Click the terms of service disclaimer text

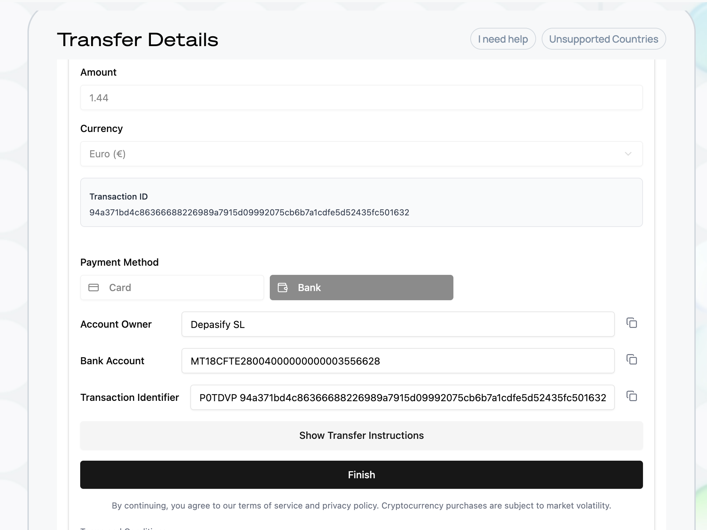[361, 506]
